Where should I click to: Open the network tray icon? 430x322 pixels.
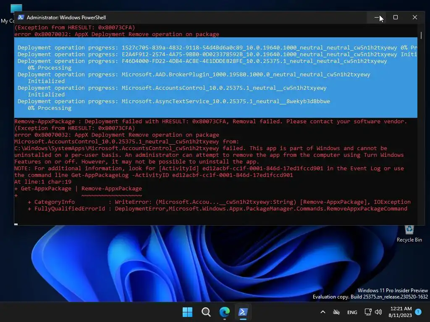(368, 312)
